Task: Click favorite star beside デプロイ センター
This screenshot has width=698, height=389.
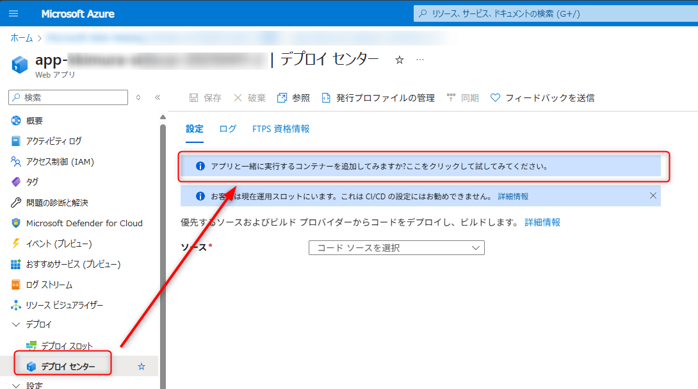Action: [x=142, y=367]
